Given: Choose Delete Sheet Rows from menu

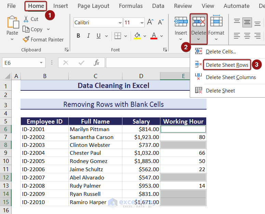Looking at the screenshot, I should (x=227, y=65).
